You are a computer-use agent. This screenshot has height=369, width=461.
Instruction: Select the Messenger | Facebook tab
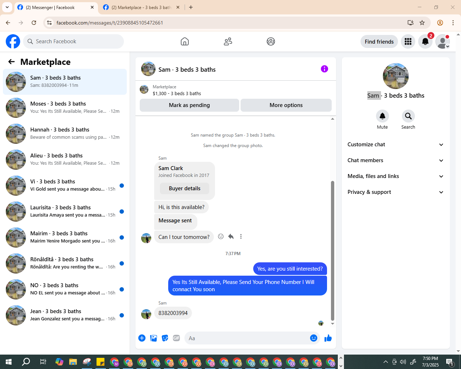55,7
